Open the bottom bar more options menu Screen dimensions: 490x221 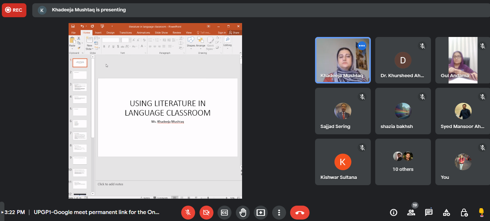[x=279, y=213]
